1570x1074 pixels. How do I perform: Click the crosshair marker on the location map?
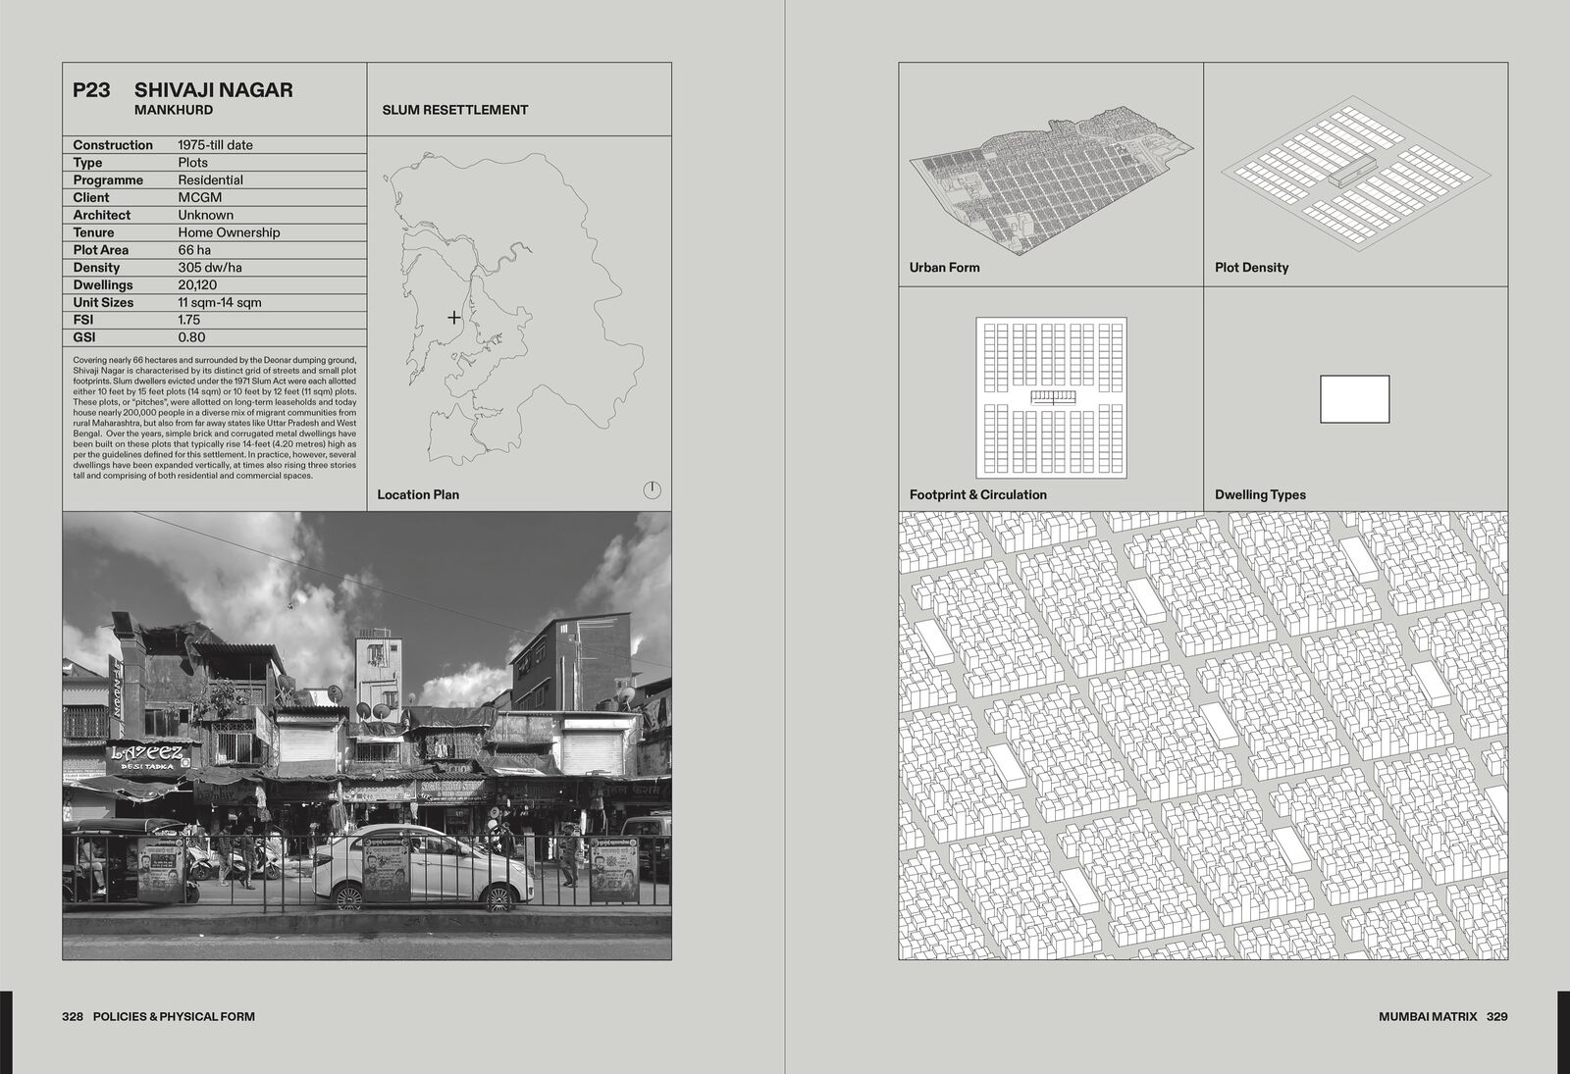coord(453,318)
